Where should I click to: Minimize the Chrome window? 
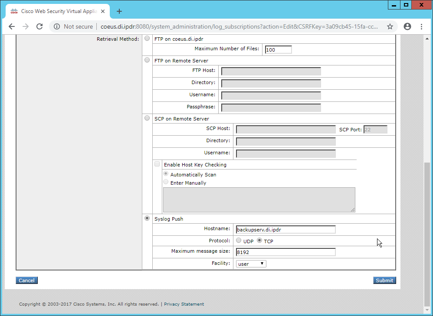(x=394, y=5)
